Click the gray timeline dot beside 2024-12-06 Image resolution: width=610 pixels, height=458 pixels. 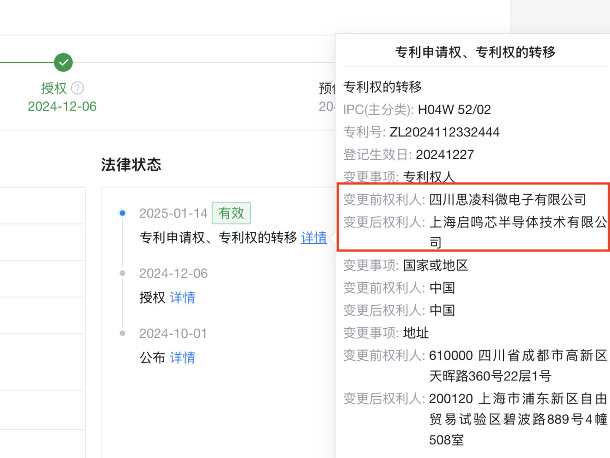point(122,273)
